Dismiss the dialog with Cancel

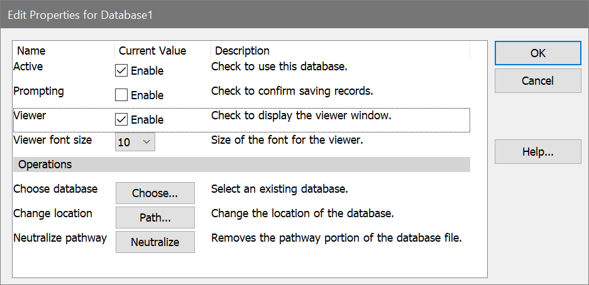tap(537, 81)
